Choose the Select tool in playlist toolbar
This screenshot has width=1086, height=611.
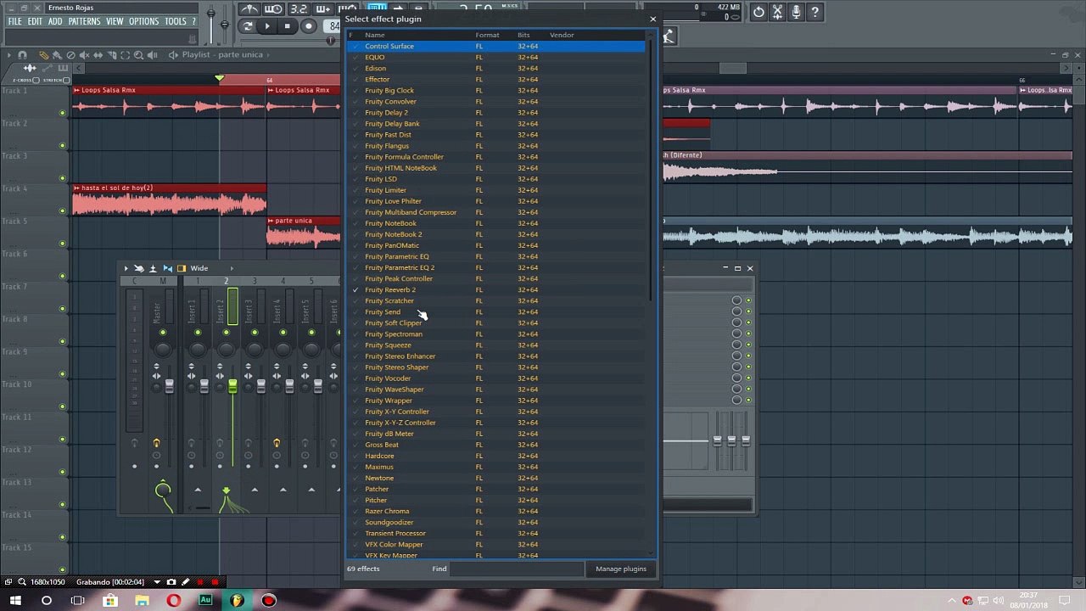126,55
